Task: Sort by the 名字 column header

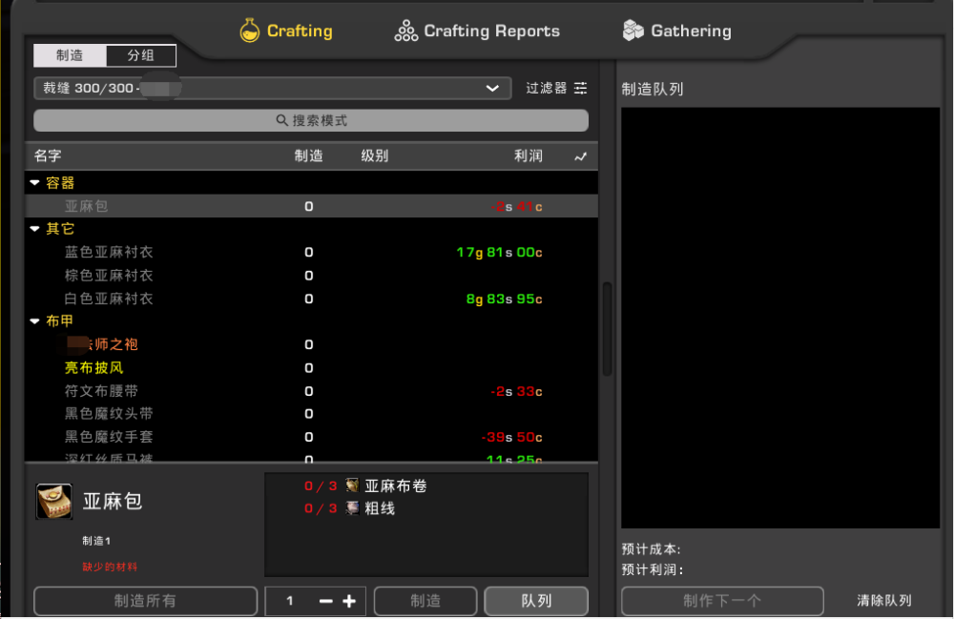Action: pyautogui.click(x=48, y=156)
